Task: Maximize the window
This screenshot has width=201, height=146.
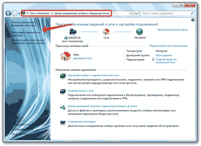Action: click(x=181, y=5)
